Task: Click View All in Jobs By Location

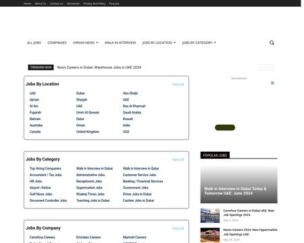Action: tap(178, 84)
